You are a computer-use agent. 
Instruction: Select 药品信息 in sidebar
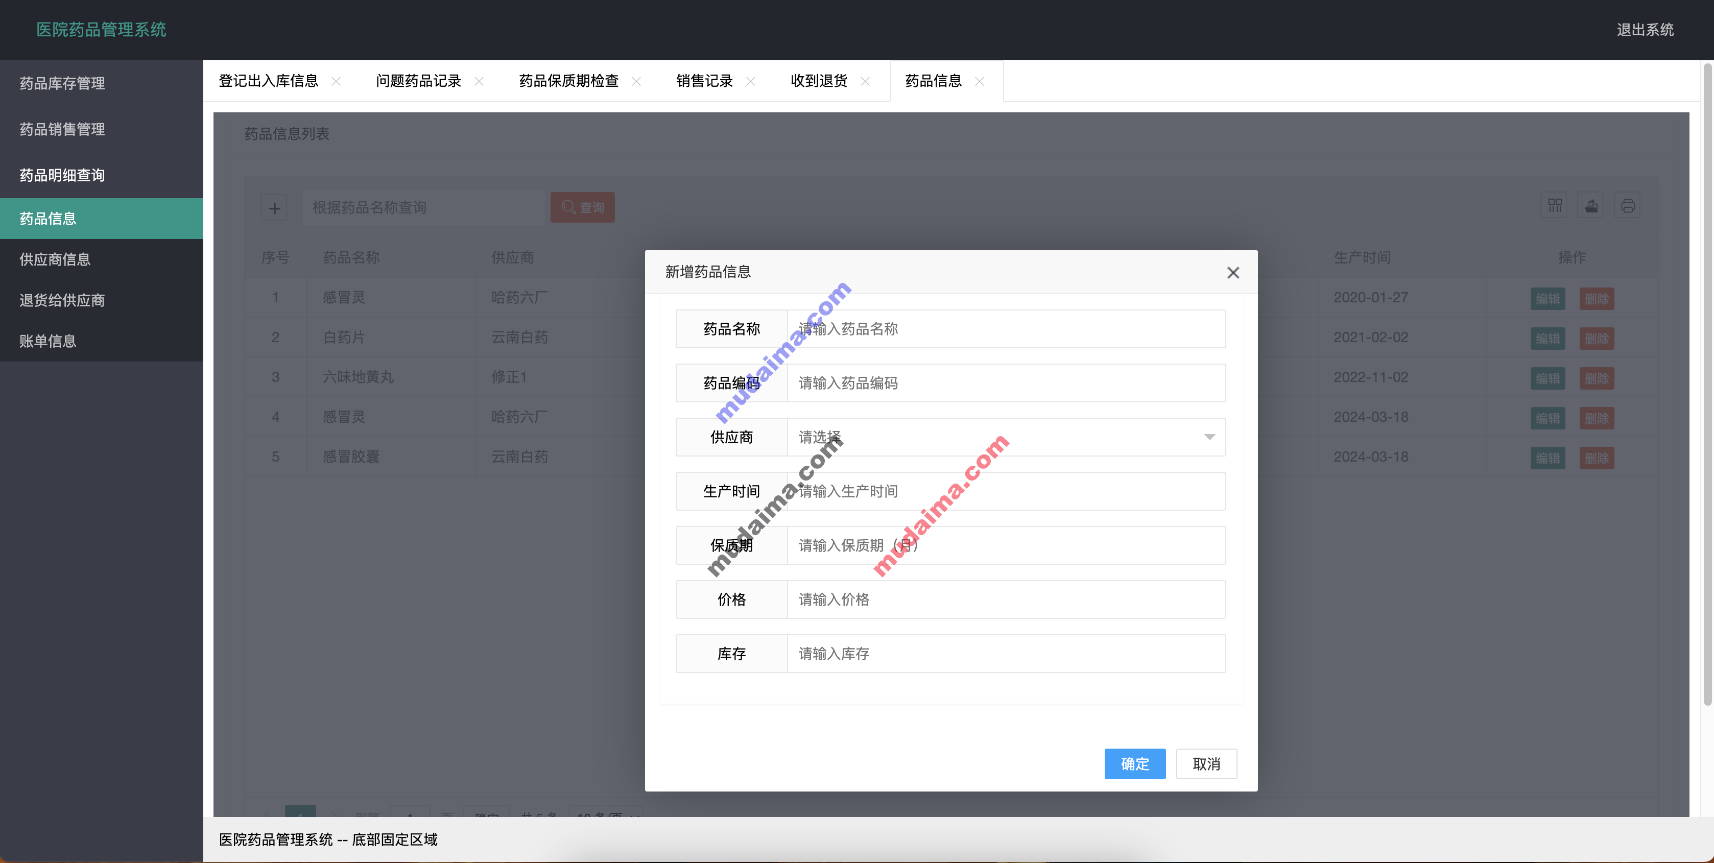[x=101, y=218]
